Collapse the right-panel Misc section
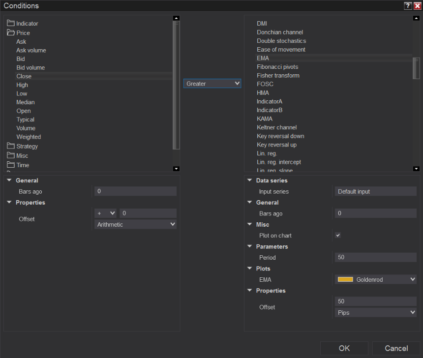 coord(249,224)
